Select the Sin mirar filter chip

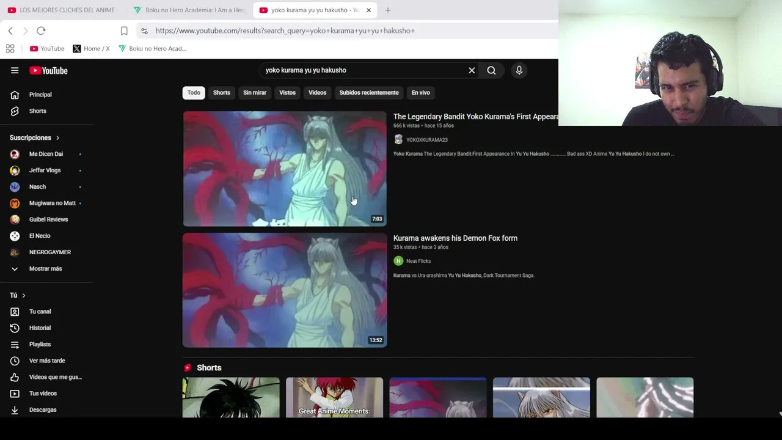(255, 92)
